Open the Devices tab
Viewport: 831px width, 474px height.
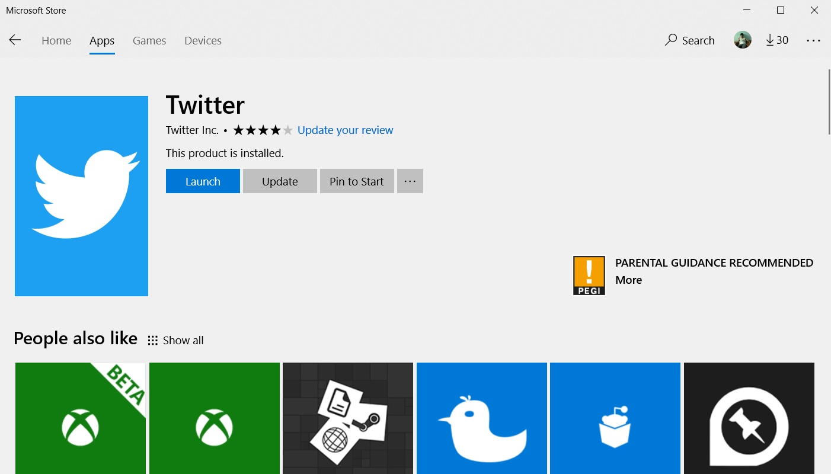click(203, 40)
